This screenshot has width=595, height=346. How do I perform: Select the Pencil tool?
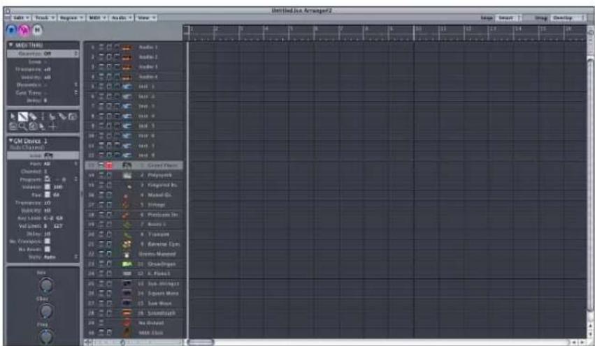(x=23, y=116)
